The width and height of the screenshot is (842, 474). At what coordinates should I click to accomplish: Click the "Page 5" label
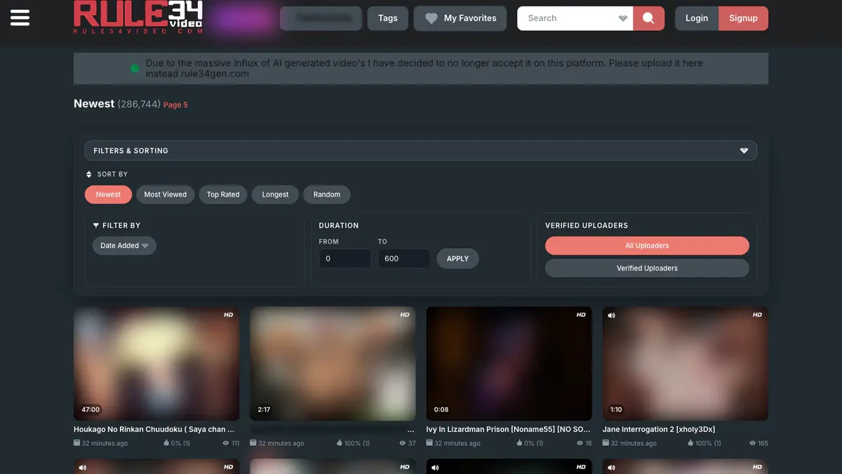(x=175, y=105)
